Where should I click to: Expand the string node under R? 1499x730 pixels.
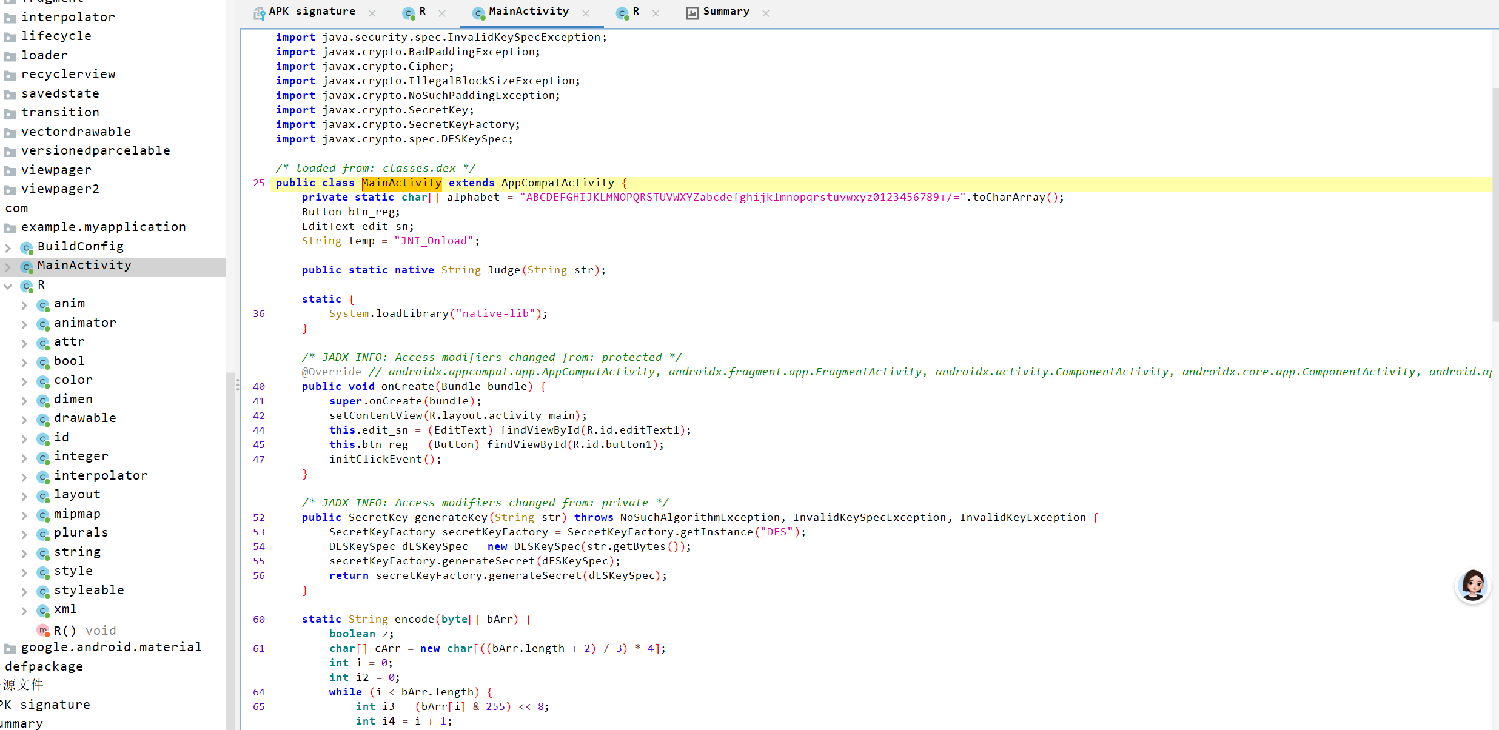click(24, 553)
